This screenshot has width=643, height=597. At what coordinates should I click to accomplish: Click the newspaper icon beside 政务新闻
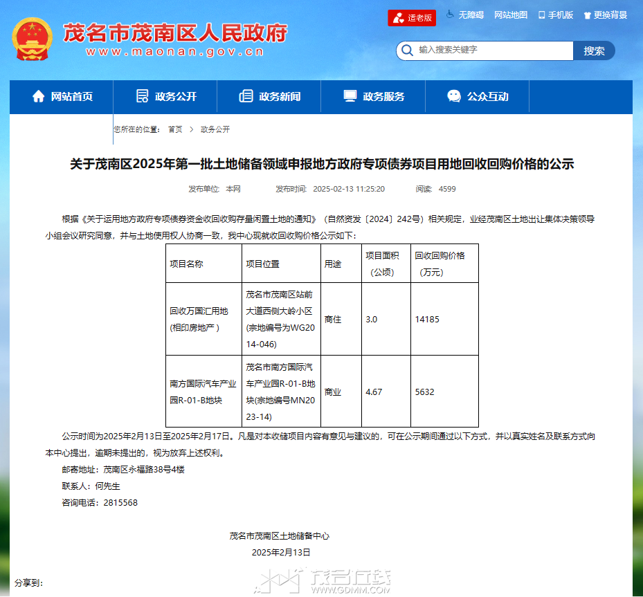[246, 96]
